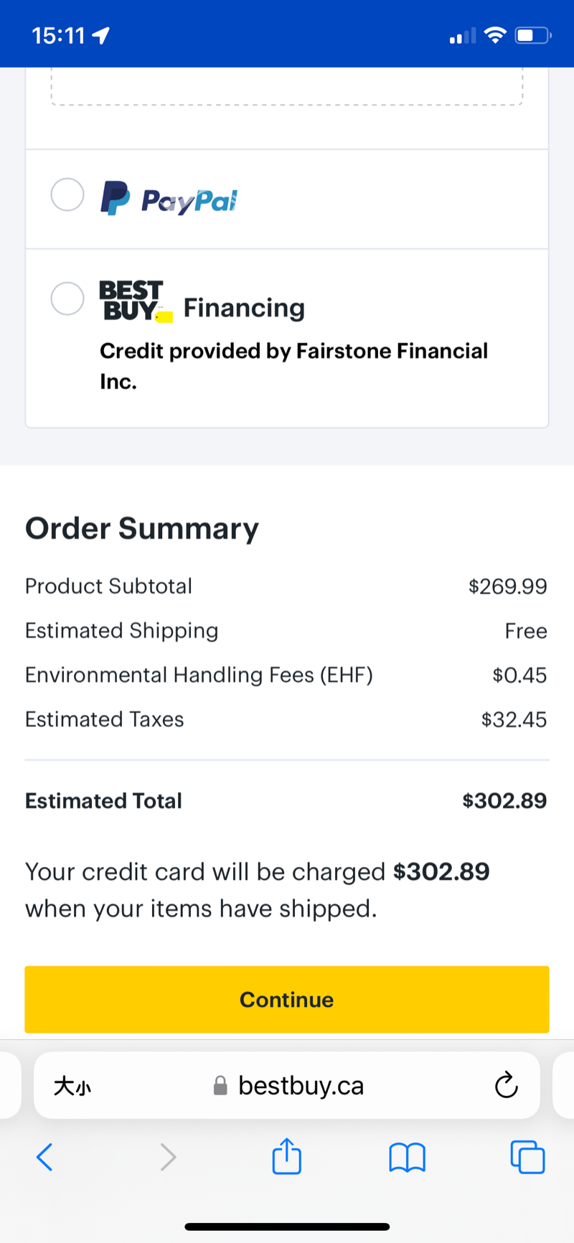Reload the page with the refresh icon

coord(506,1085)
